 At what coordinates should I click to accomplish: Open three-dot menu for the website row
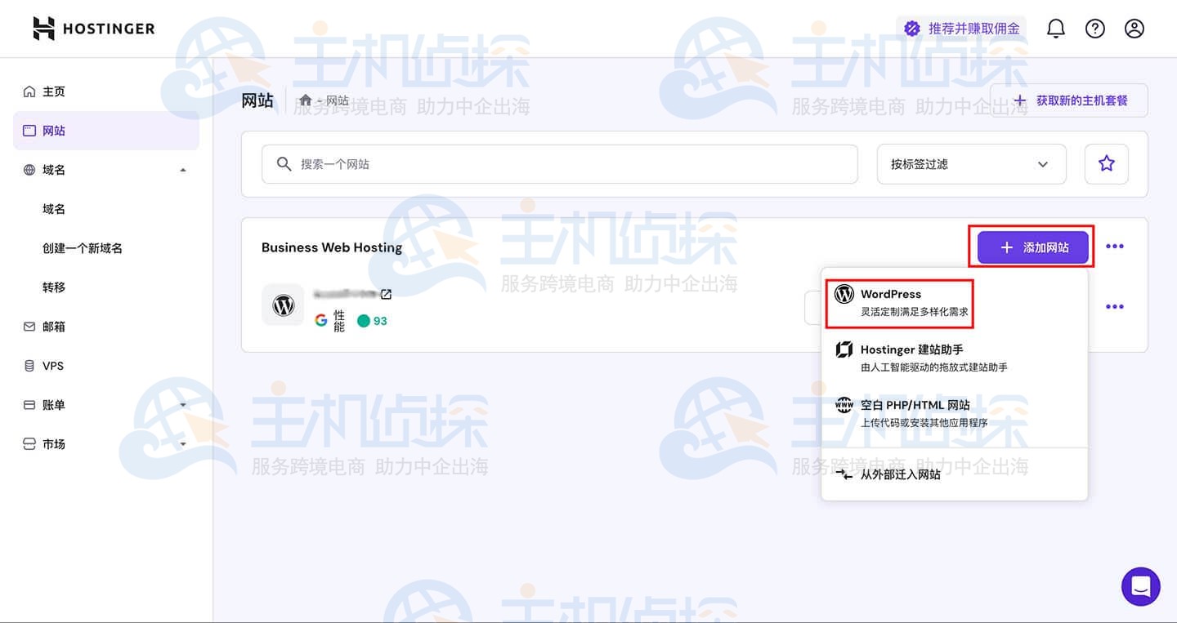pos(1114,307)
